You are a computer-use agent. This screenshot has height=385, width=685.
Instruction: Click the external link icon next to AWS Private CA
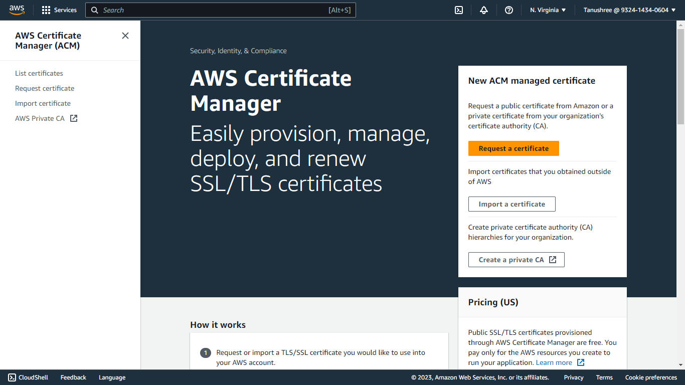(x=74, y=118)
